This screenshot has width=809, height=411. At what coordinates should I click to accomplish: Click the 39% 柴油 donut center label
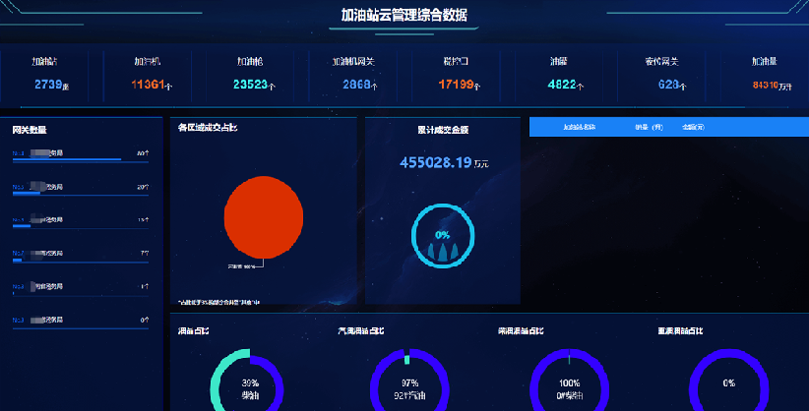[x=250, y=389]
